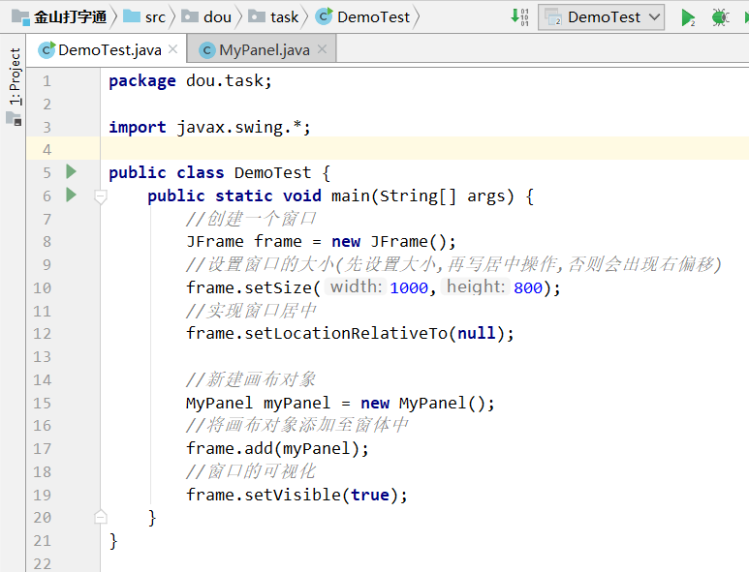Click run gutter arrow on line 5
The width and height of the screenshot is (749, 572).
[x=71, y=171]
